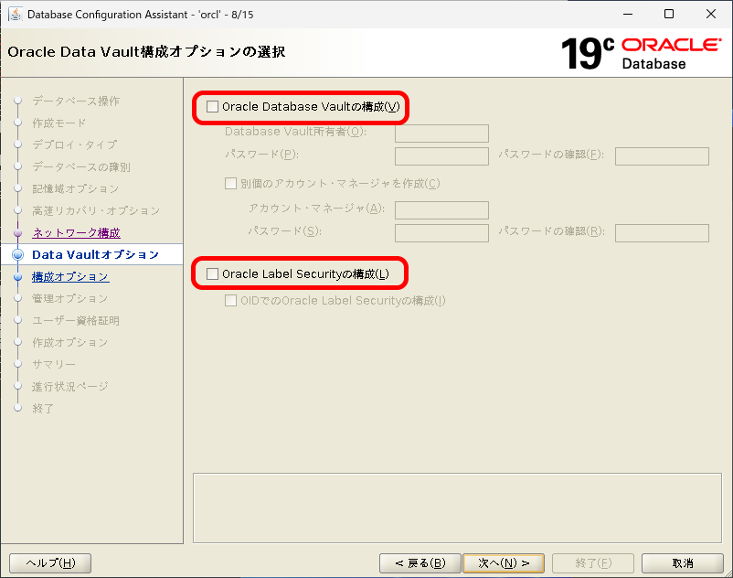Click the 次へ(N) button

(504, 562)
